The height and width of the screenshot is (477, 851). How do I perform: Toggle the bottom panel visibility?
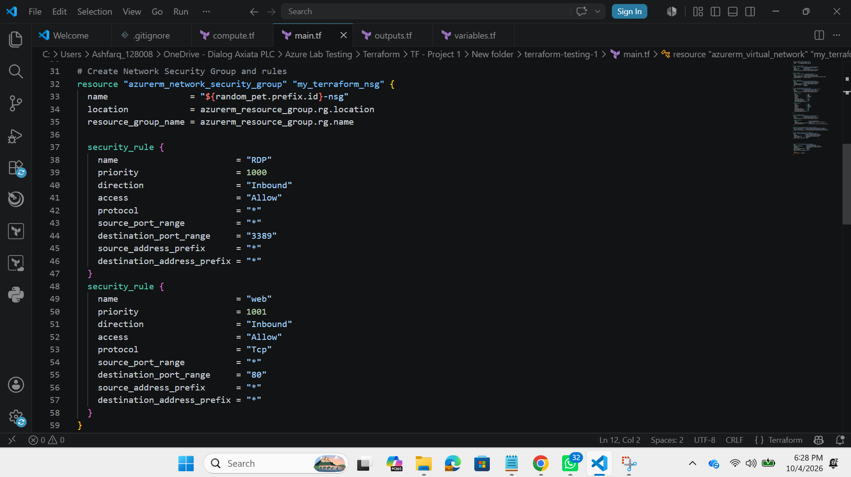click(733, 12)
